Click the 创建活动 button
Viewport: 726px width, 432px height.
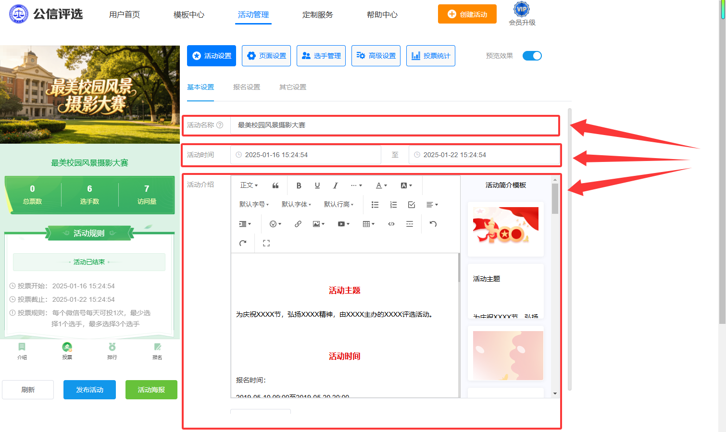pyautogui.click(x=467, y=14)
